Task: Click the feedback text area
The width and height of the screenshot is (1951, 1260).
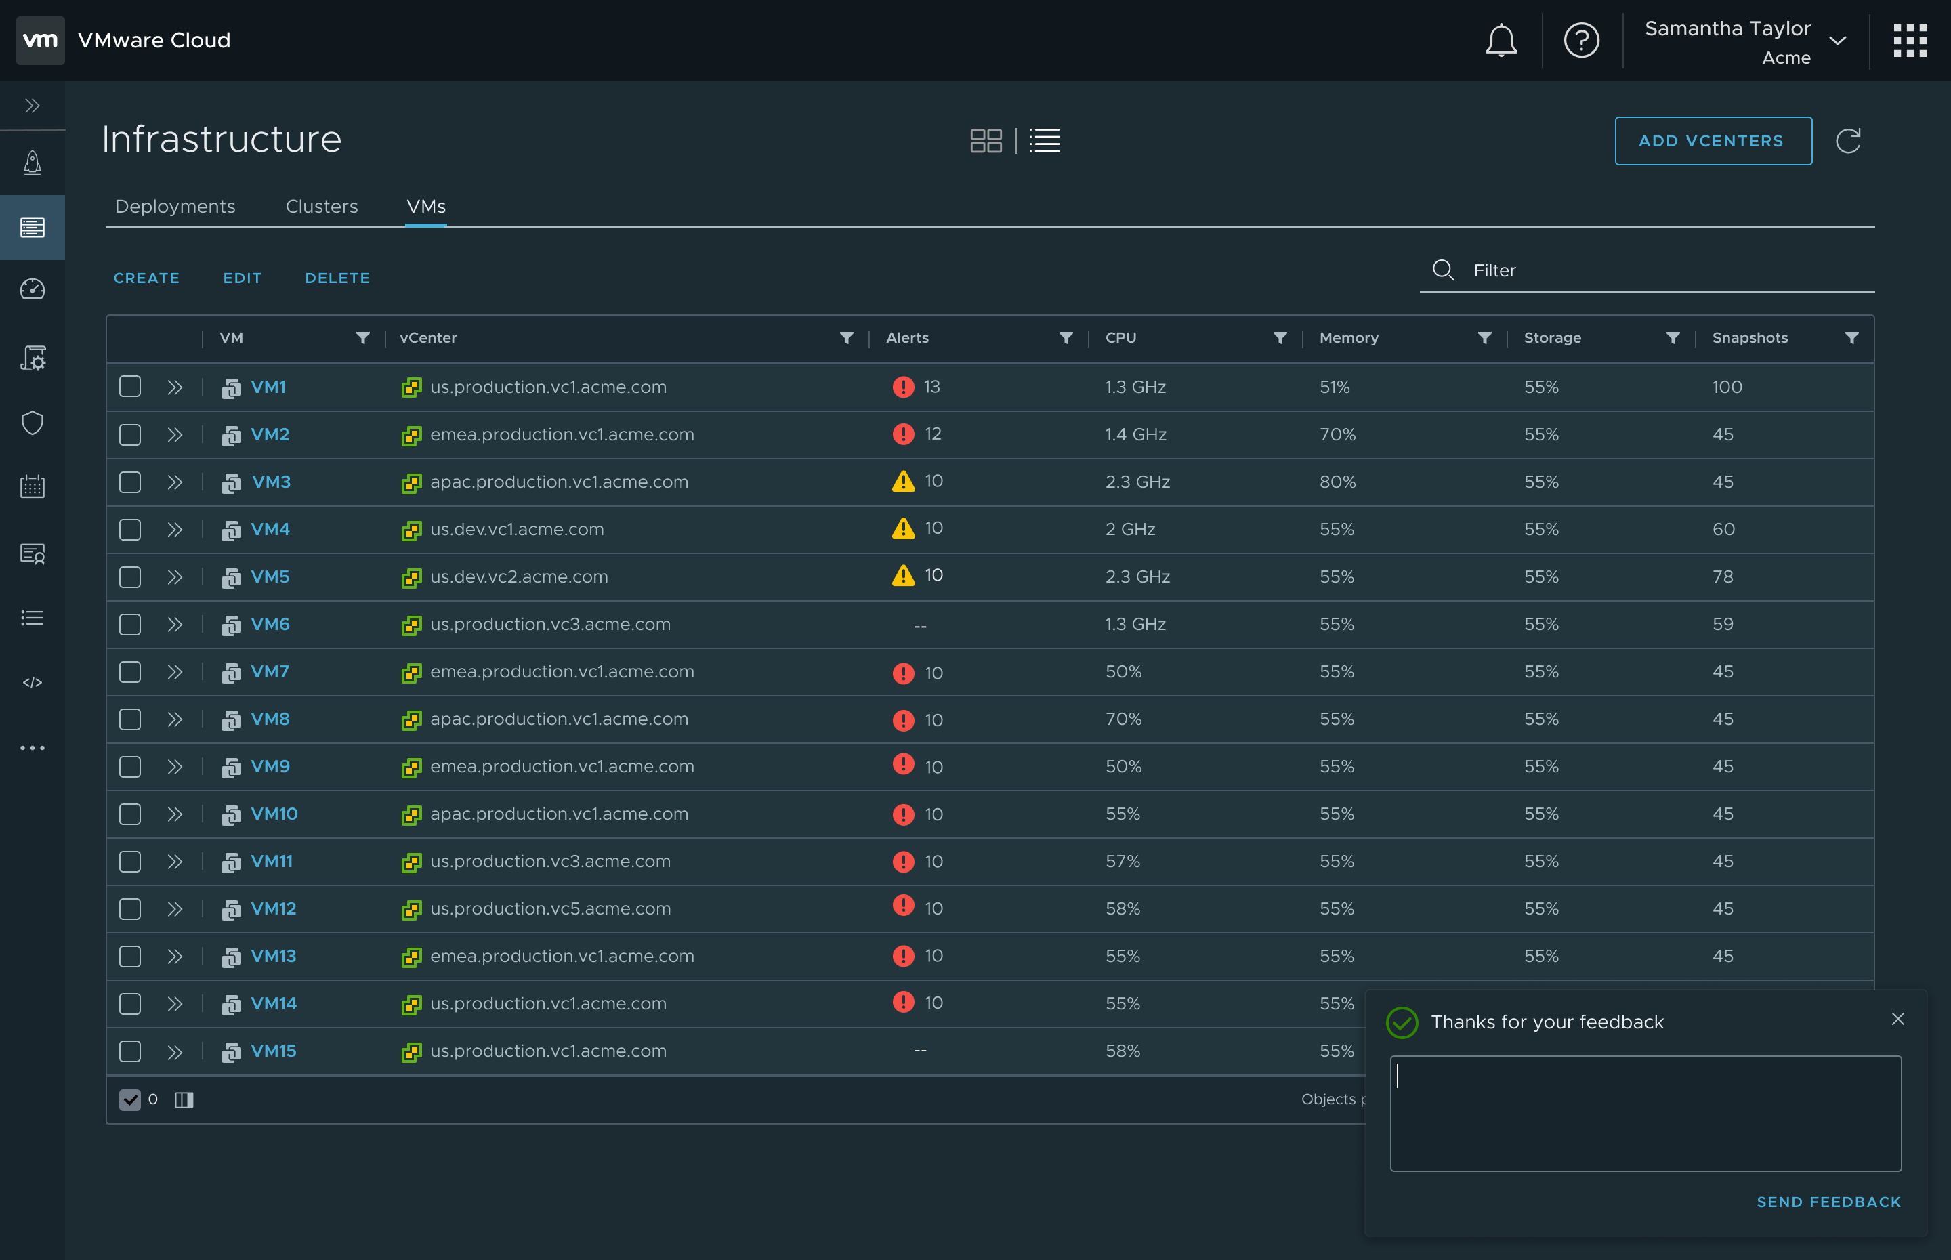Action: 1645,1113
